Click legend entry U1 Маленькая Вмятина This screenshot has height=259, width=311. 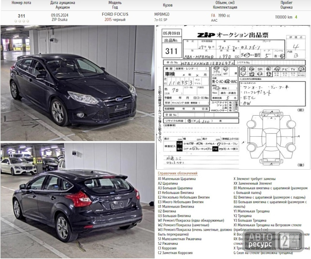(176, 206)
